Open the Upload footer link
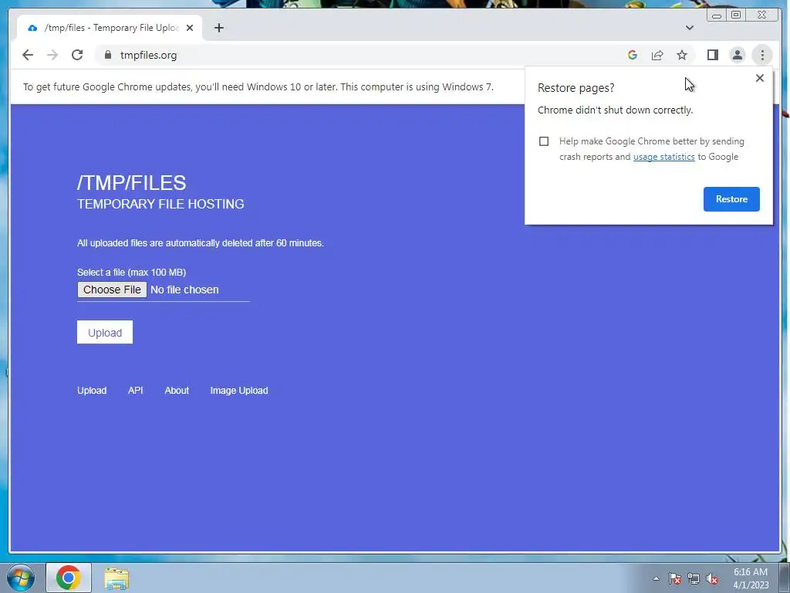The image size is (790, 593). point(92,390)
